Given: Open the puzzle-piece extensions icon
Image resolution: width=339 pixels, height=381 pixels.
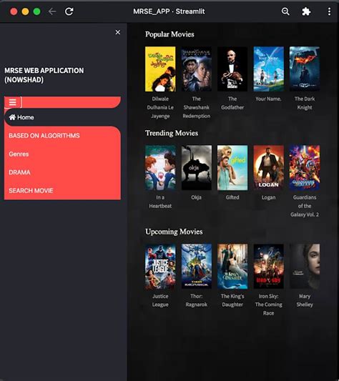Looking at the screenshot, I should (x=306, y=11).
